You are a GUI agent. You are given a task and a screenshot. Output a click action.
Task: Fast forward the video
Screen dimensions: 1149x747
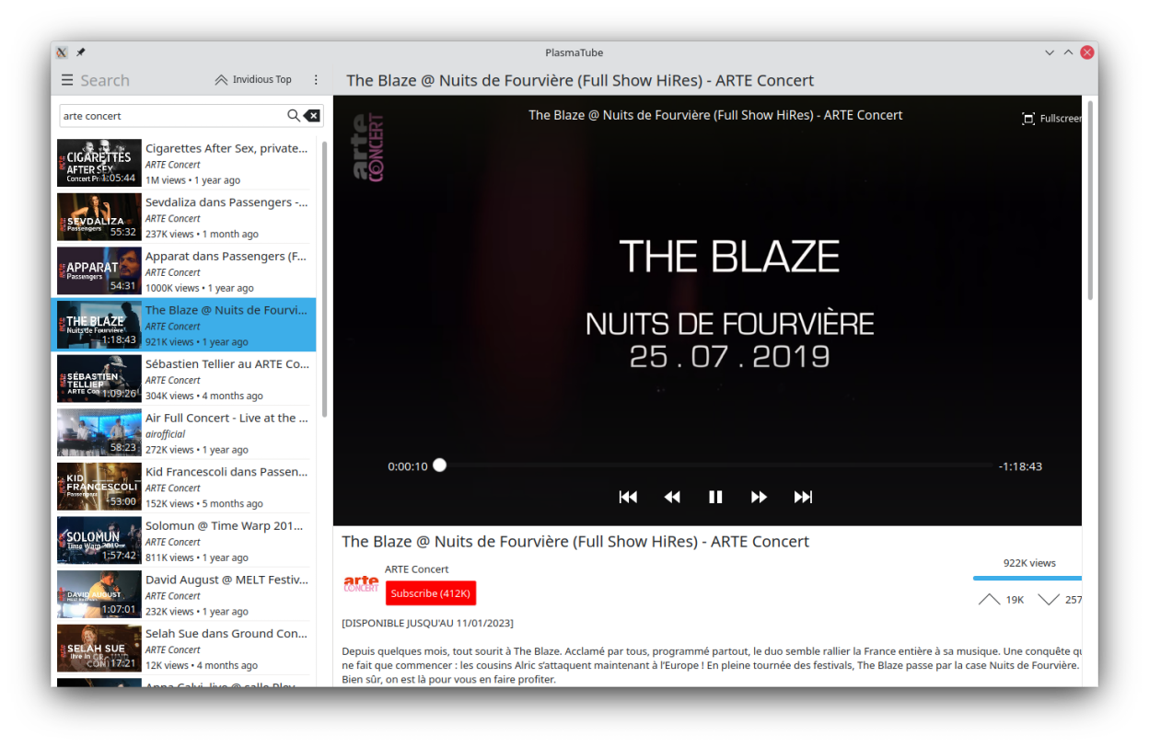click(x=759, y=497)
